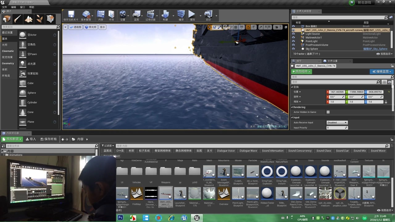The height and width of the screenshot is (222, 395).
Task: Toggle viewport grid snapping icon
Action: [235, 27]
